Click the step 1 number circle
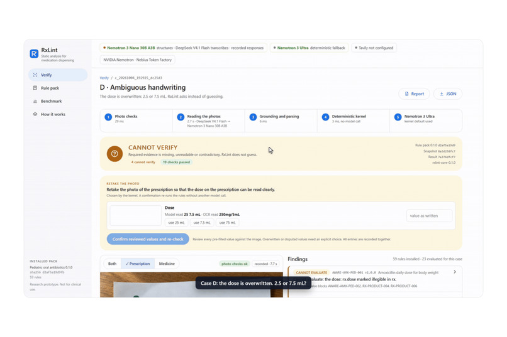Image resolution: width=507 pixels, height=337 pixels. point(108,117)
